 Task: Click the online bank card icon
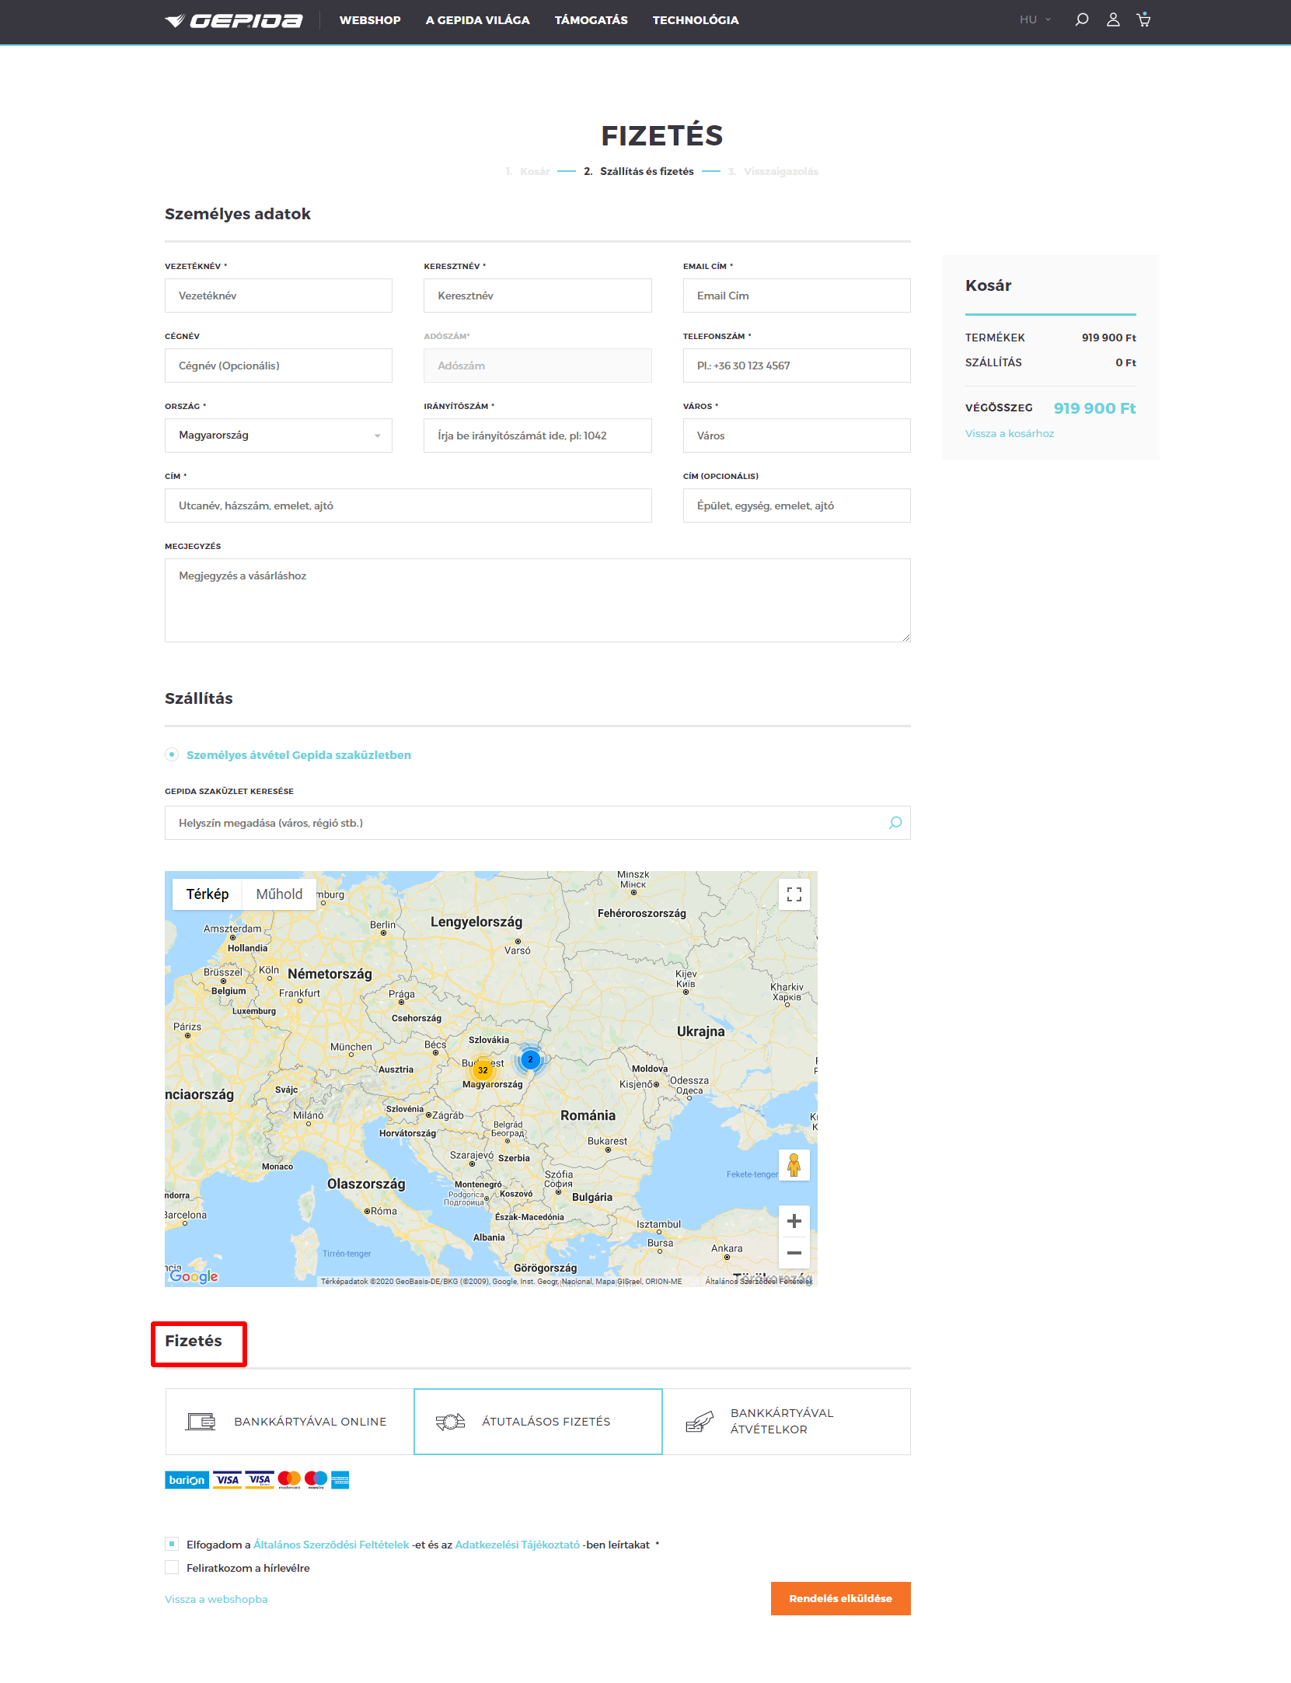[201, 1422]
